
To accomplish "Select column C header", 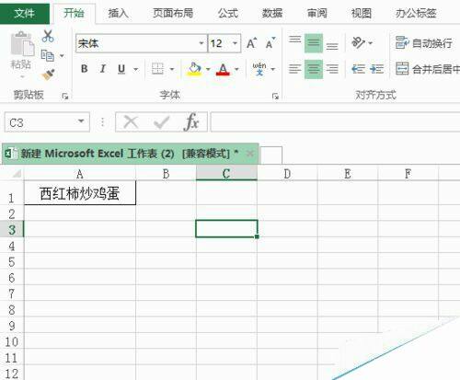I will tap(226, 173).
